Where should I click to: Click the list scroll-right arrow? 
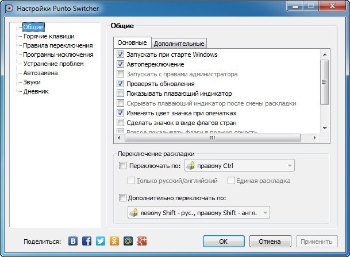315,138
